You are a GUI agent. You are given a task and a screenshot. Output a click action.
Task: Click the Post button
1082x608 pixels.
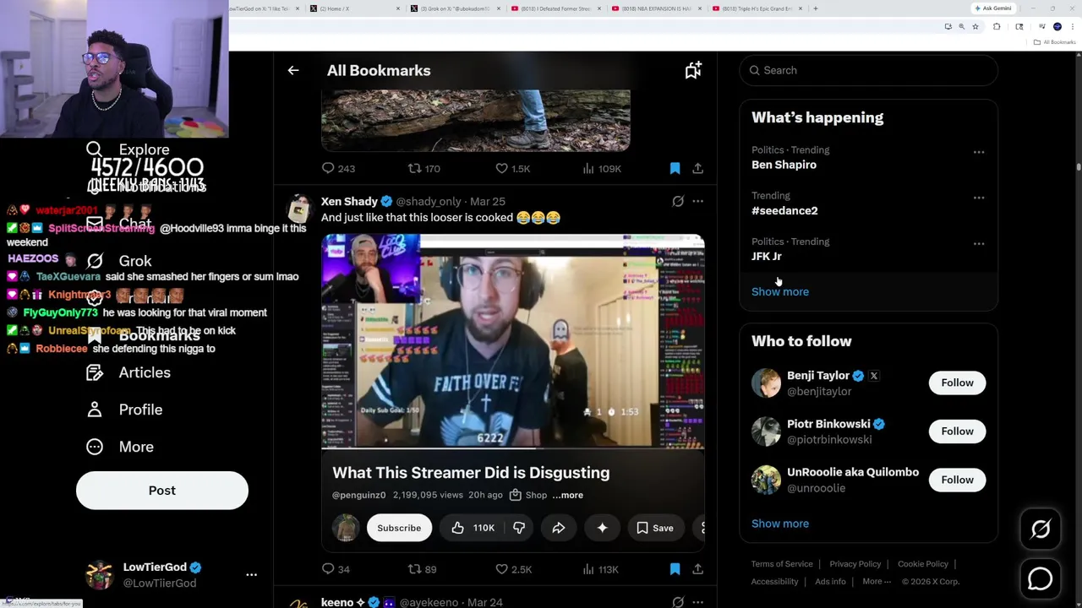pyautogui.click(x=162, y=491)
